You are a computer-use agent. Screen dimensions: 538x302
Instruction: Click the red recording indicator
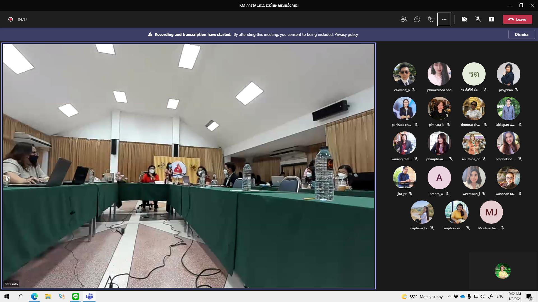coord(11,19)
